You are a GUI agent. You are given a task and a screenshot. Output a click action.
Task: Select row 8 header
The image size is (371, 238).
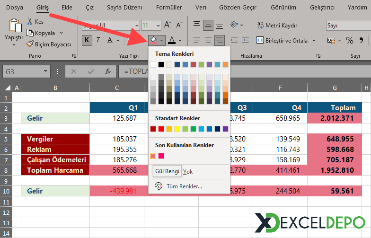click(x=6, y=170)
